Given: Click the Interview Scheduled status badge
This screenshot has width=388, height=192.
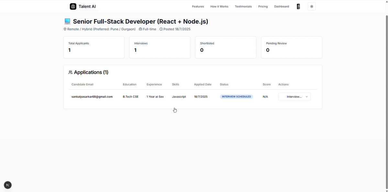Looking at the screenshot, I should click(236, 97).
